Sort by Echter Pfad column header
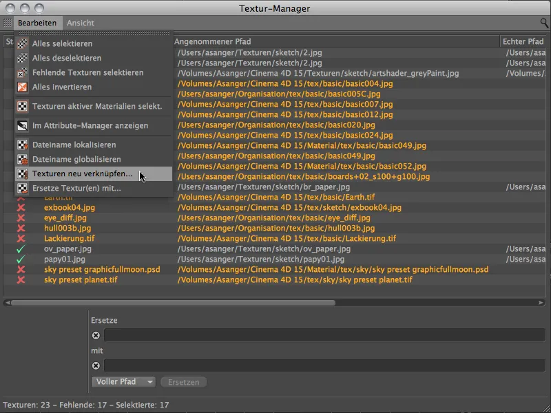This screenshot has height=413, width=551. click(x=525, y=41)
